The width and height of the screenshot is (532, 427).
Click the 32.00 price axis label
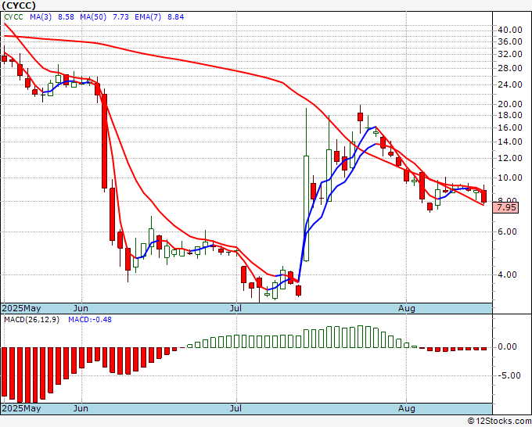(x=509, y=54)
